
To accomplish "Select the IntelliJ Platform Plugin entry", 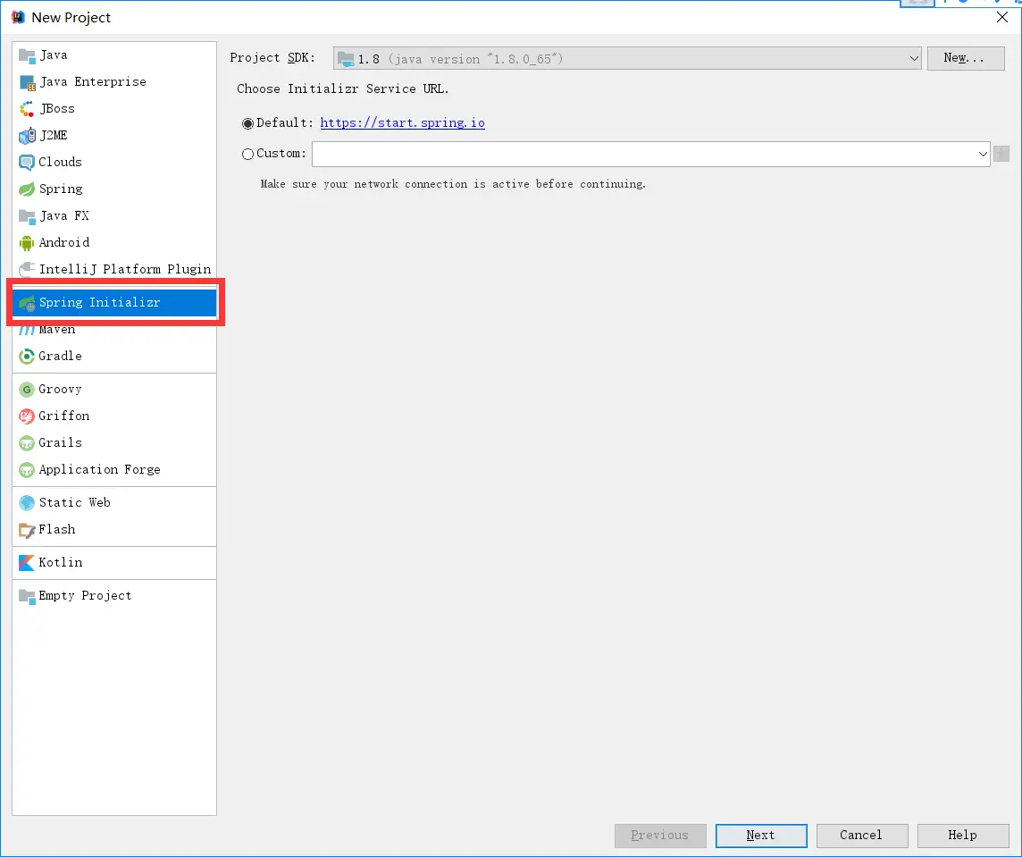I will 114,269.
